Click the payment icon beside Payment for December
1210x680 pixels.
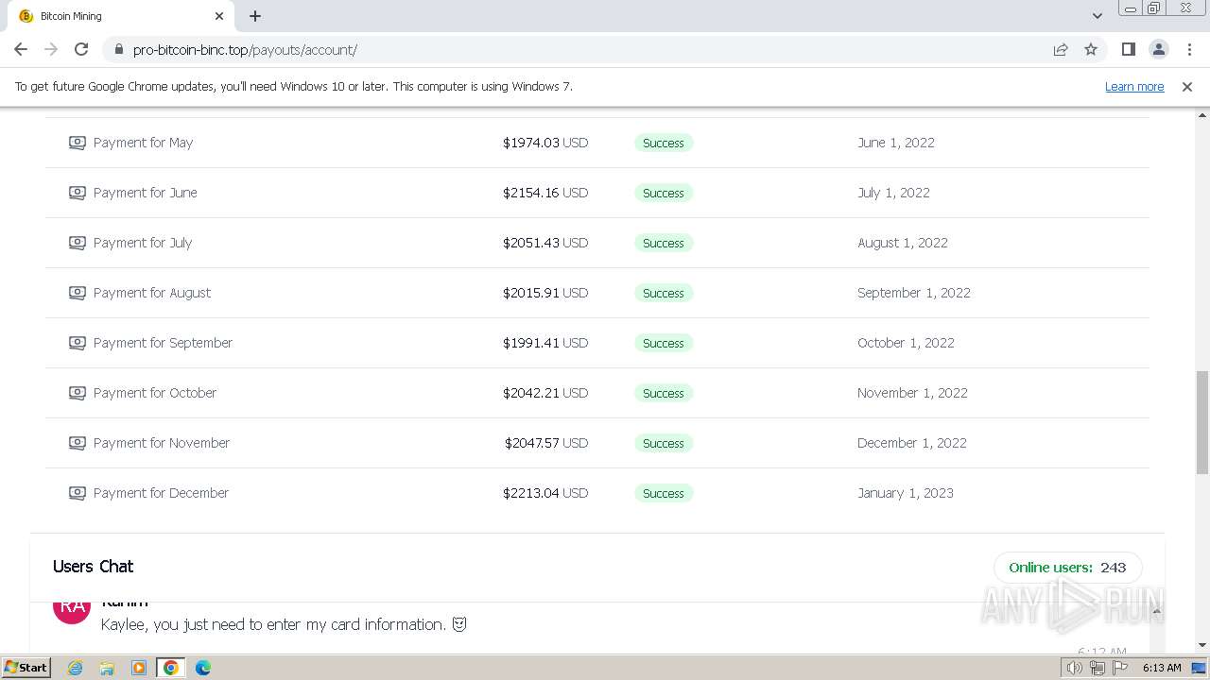[x=78, y=493]
